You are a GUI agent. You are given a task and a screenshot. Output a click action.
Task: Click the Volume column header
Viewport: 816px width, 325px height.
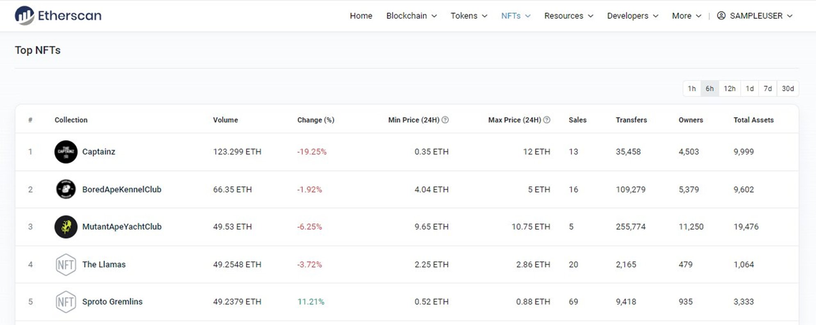click(x=226, y=120)
